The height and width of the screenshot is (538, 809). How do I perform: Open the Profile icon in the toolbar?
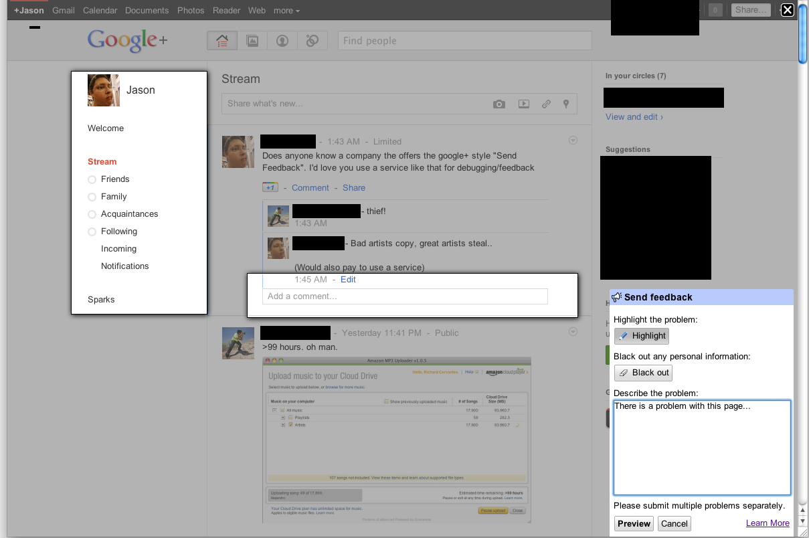[282, 41]
